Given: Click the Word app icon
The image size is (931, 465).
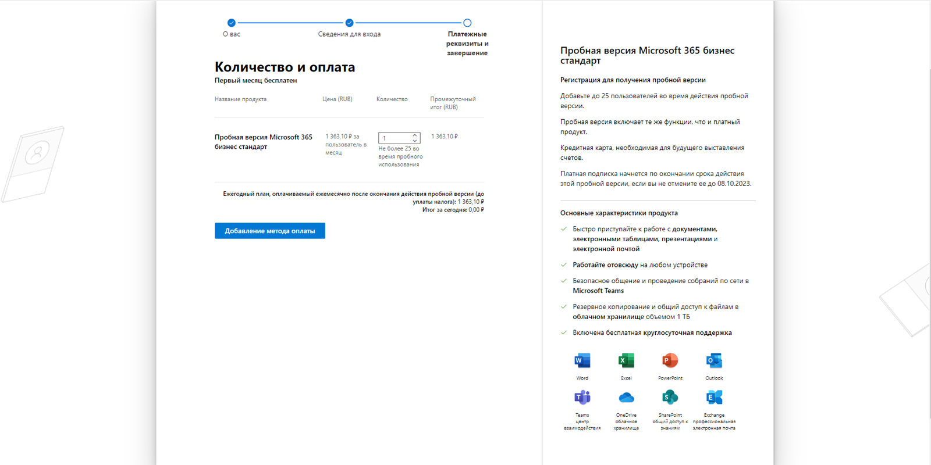Looking at the screenshot, I should pyautogui.click(x=582, y=361).
